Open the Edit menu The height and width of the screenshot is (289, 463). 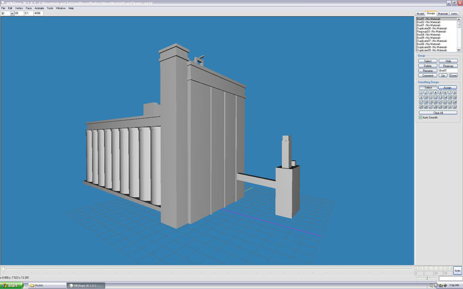(x=10, y=8)
